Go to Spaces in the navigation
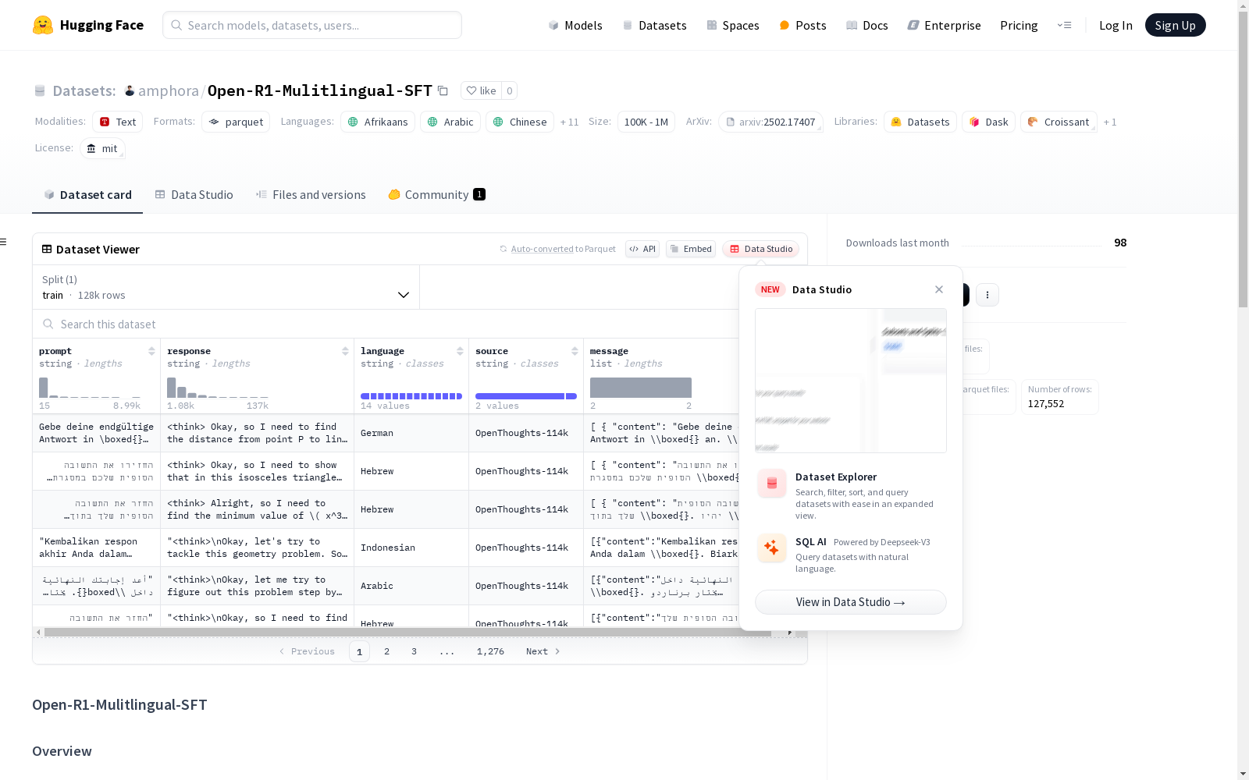1249x780 pixels. pos(733,25)
